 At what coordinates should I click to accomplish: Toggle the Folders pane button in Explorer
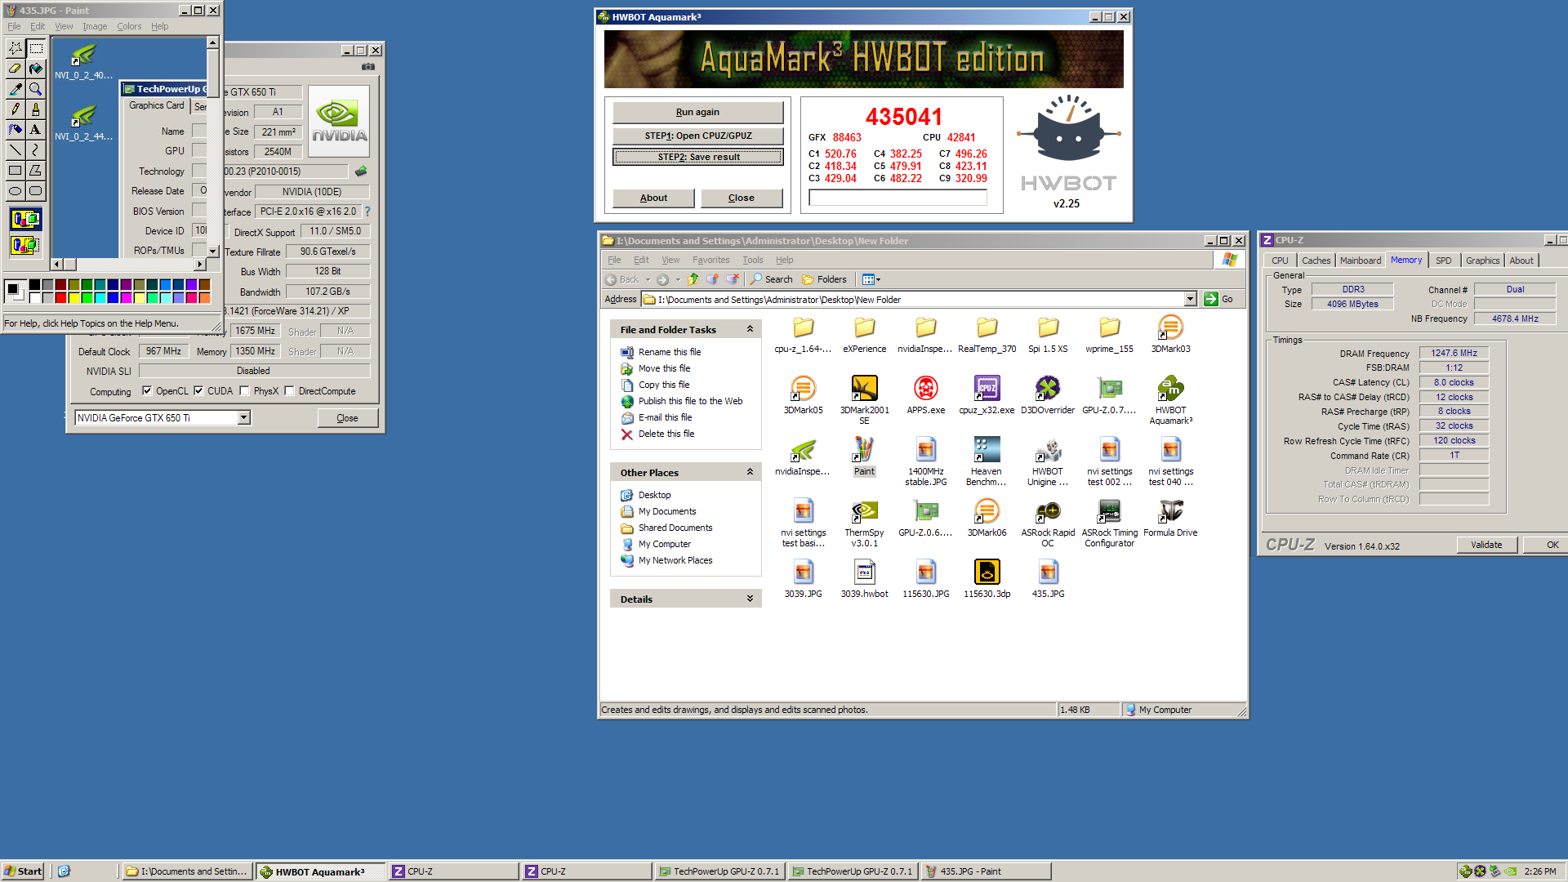pyautogui.click(x=824, y=279)
